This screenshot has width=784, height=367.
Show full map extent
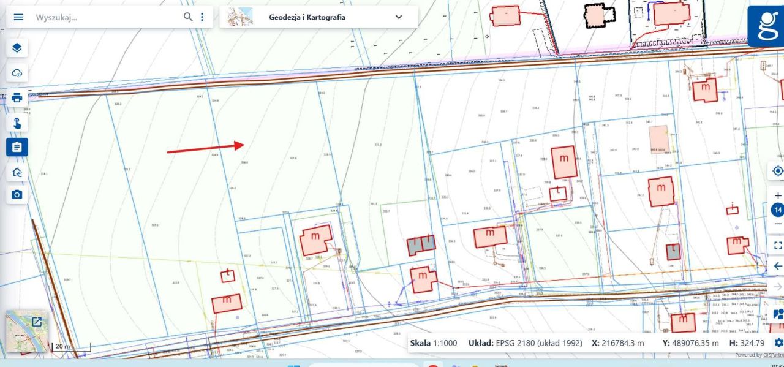point(778,245)
